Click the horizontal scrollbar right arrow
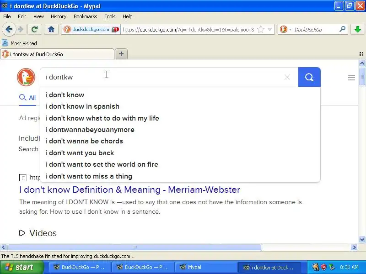Screen dimensions: 366x274 354,247
